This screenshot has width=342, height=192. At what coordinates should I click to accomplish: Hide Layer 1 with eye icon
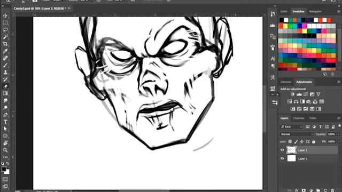(x=282, y=158)
